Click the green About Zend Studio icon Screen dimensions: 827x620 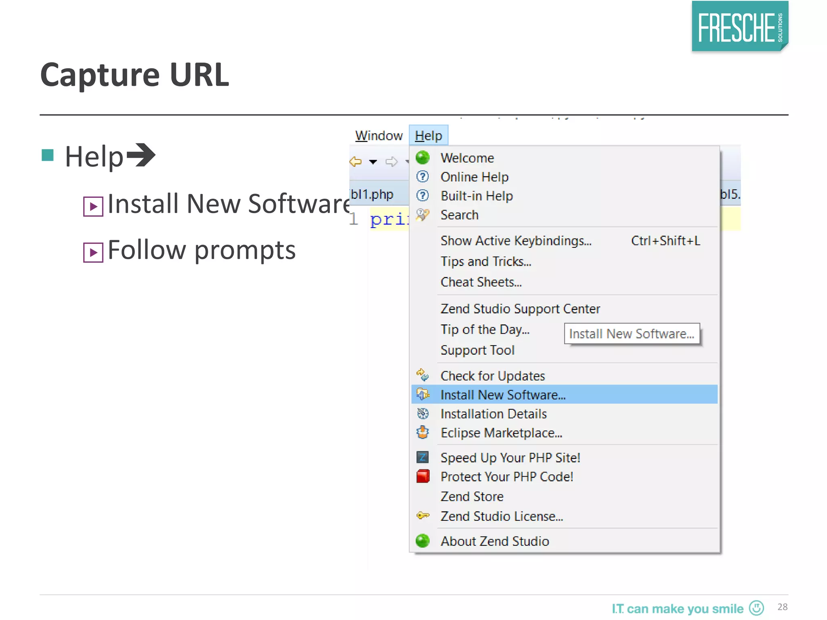(x=422, y=540)
